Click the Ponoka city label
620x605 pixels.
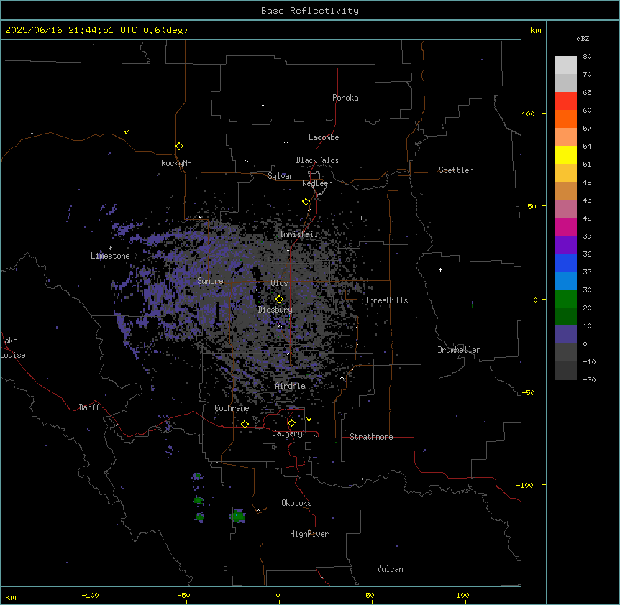[345, 98]
